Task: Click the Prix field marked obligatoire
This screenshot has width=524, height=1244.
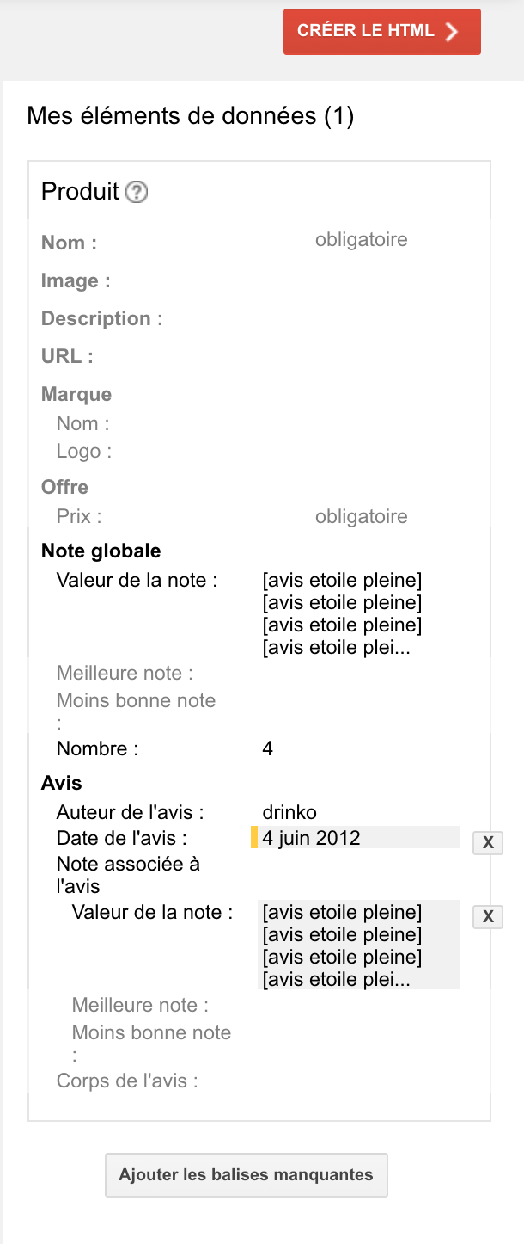Action: pyautogui.click(x=361, y=517)
